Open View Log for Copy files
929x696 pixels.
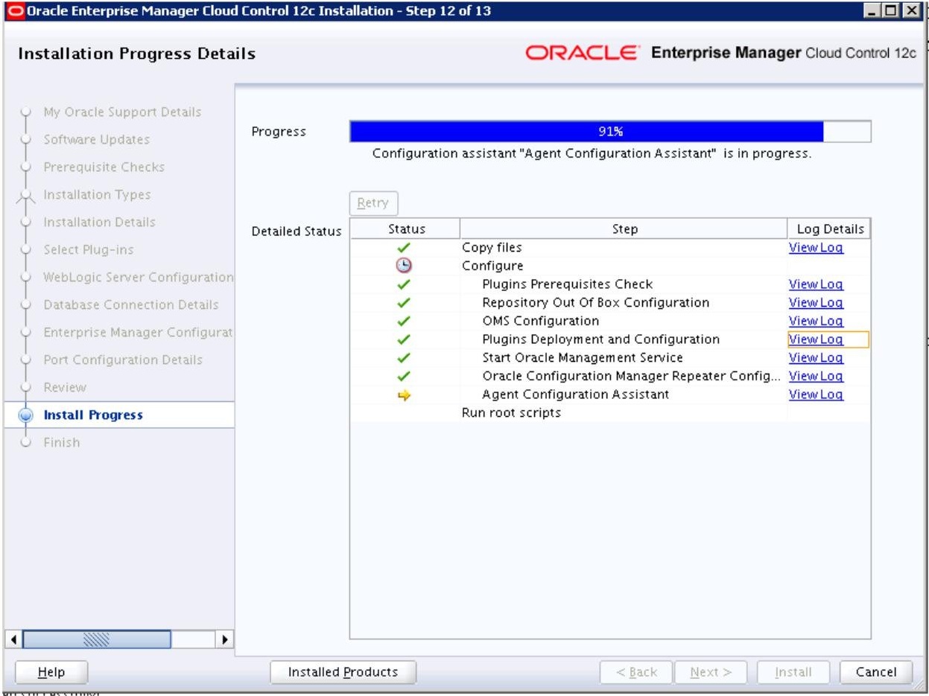(x=816, y=248)
